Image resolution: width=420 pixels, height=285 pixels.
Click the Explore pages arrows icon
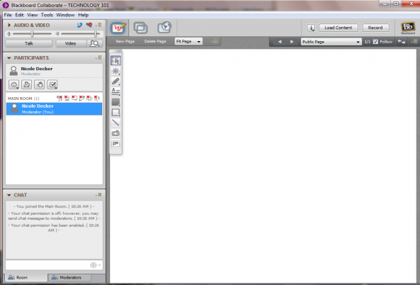coord(402,42)
